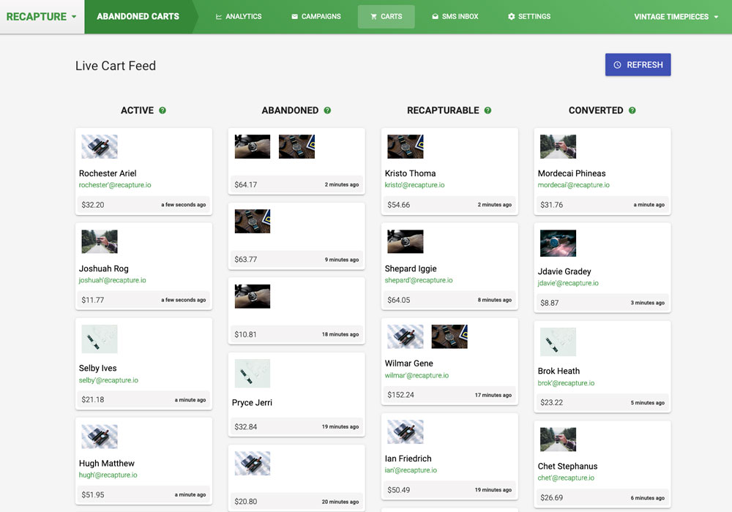The width and height of the screenshot is (732, 512).
Task: Expand the Vintage Timepieces account dropdown arrow
Action: pos(716,17)
